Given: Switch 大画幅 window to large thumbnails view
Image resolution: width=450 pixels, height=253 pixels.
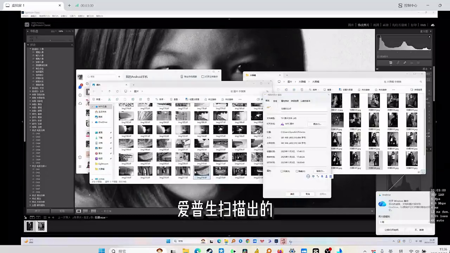Looking at the screenshot, I should tap(423, 172).
